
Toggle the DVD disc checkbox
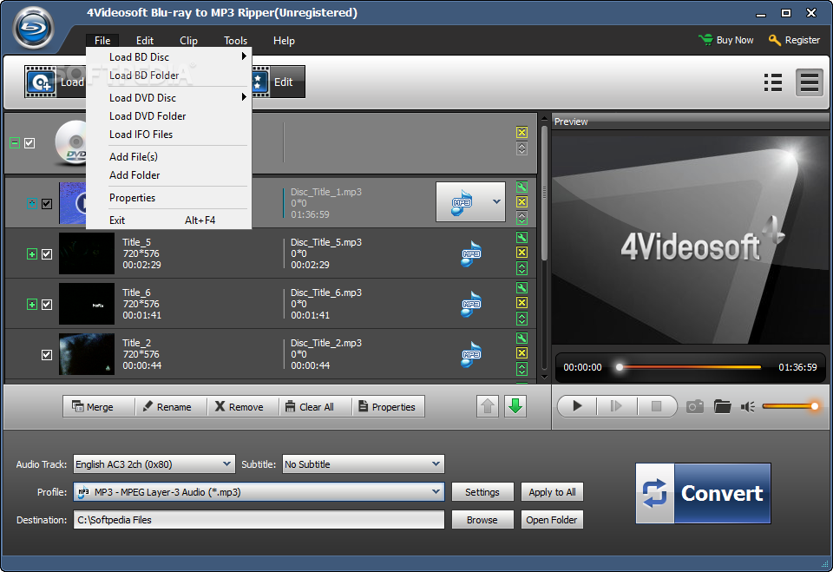(30, 143)
